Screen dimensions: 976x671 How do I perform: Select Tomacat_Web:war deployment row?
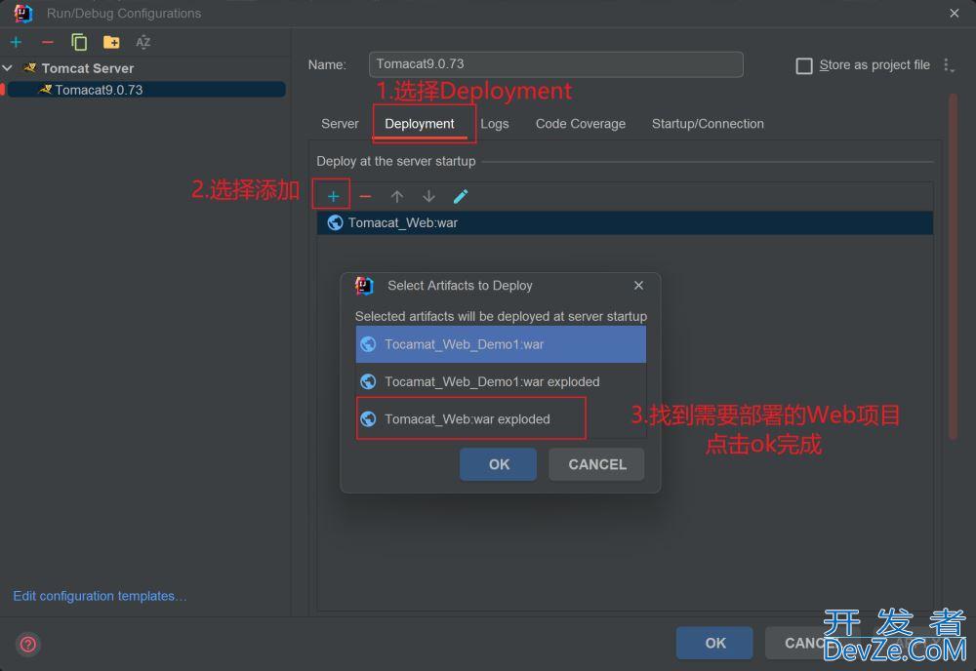pyautogui.click(x=625, y=222)
